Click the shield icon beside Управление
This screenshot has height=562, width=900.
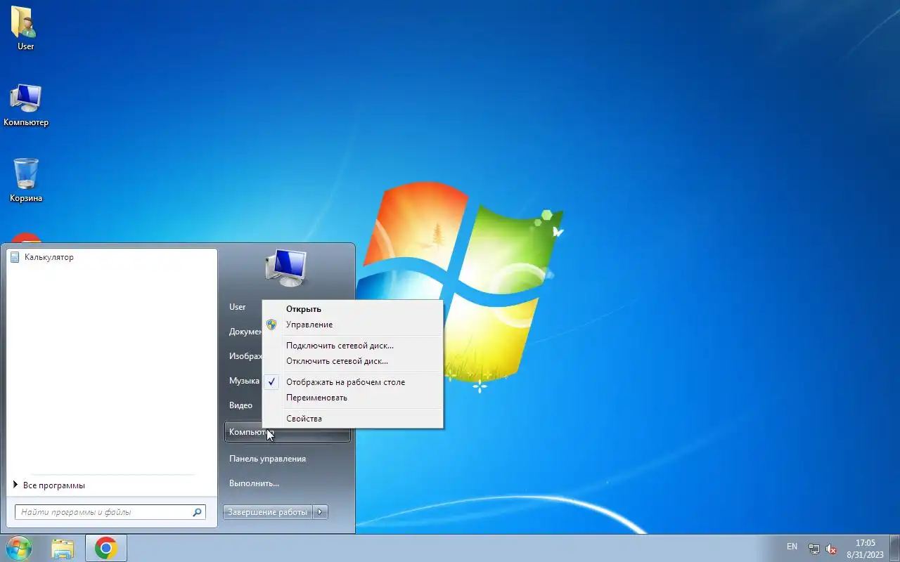click(x=271, y=325)
